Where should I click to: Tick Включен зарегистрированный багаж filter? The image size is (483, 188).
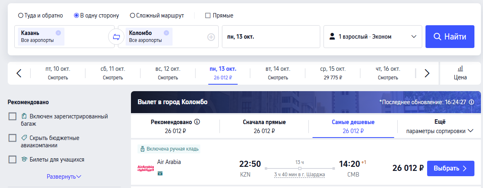(x=13, y=116)
